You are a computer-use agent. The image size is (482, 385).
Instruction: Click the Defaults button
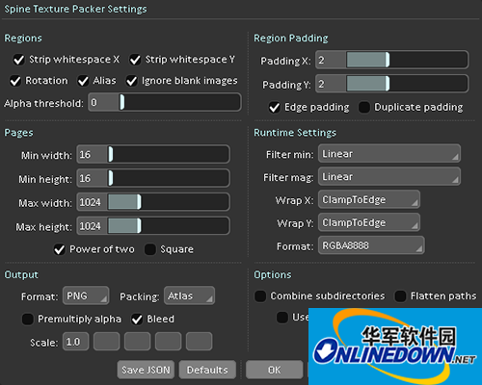(x=207, y=370)
